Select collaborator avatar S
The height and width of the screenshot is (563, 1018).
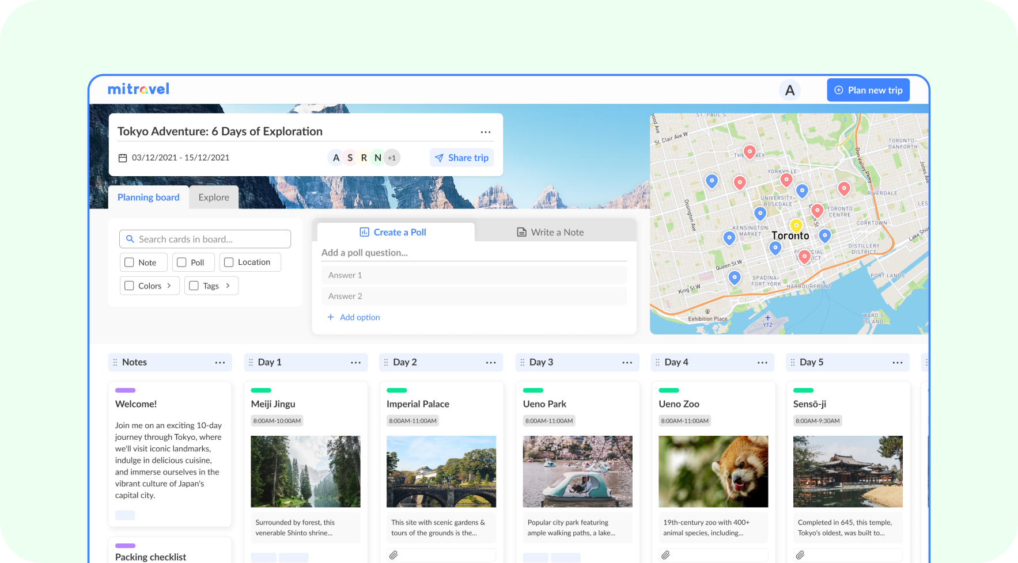350,158
